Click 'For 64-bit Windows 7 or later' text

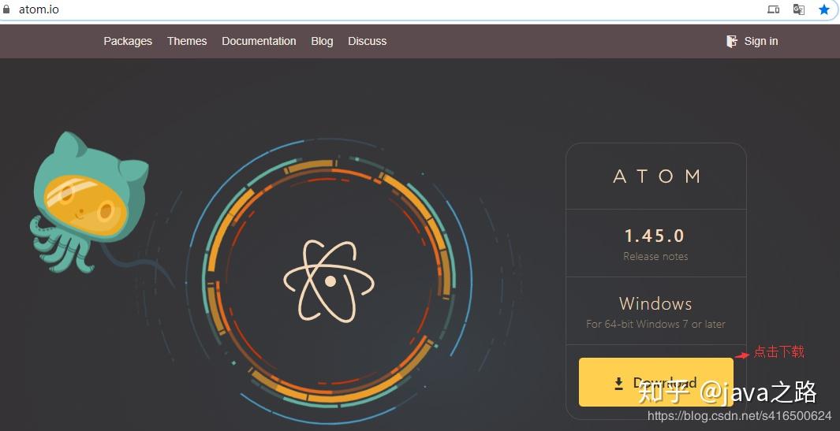[x=655, y=324]
